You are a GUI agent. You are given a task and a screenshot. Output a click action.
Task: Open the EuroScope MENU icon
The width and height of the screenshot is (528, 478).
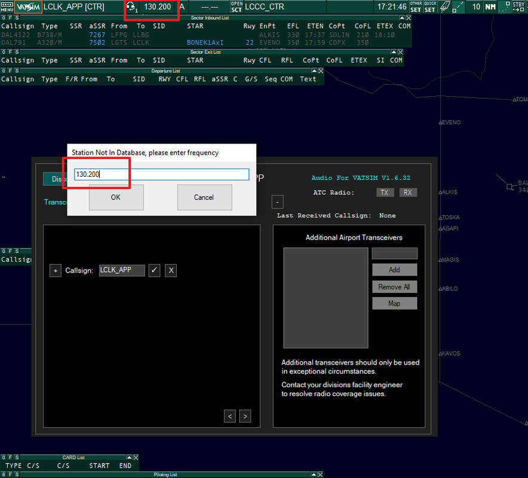tap(7, 7)
